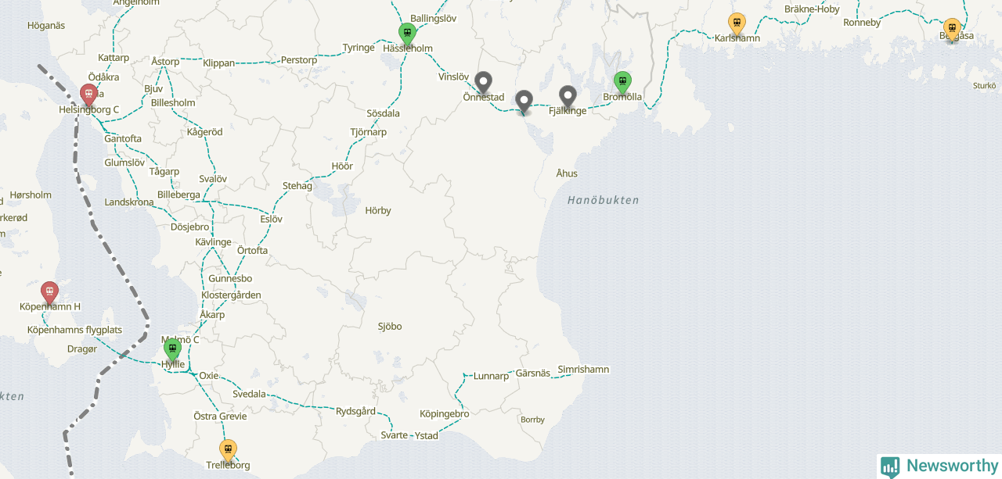Click the Sjöbo label
1002x479 pixels.
click(390, 327)
